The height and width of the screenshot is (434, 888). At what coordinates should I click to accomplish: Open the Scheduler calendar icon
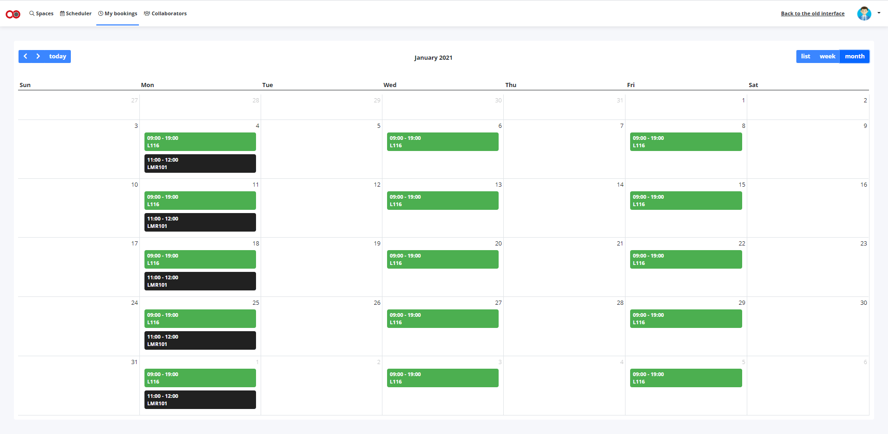click(x=63, y=13)
